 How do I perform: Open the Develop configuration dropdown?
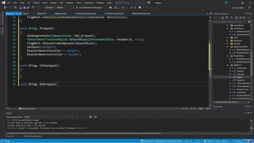(x=50, y=8)
